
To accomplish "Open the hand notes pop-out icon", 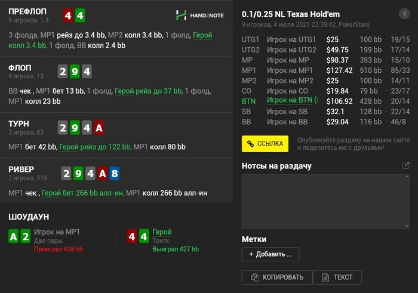I will (x=405, y=166).
